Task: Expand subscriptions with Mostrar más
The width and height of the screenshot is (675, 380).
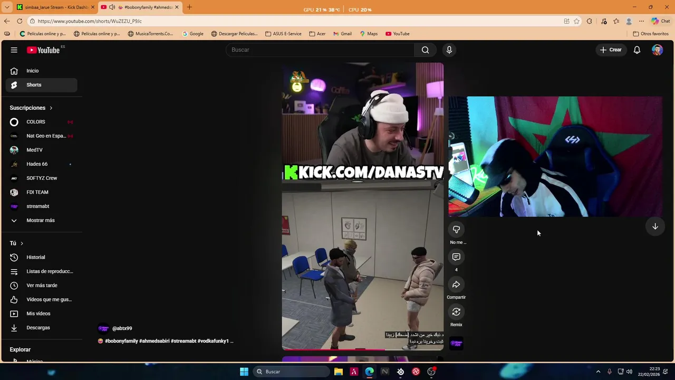Action: pyautogui.click(x=41, y=221)
